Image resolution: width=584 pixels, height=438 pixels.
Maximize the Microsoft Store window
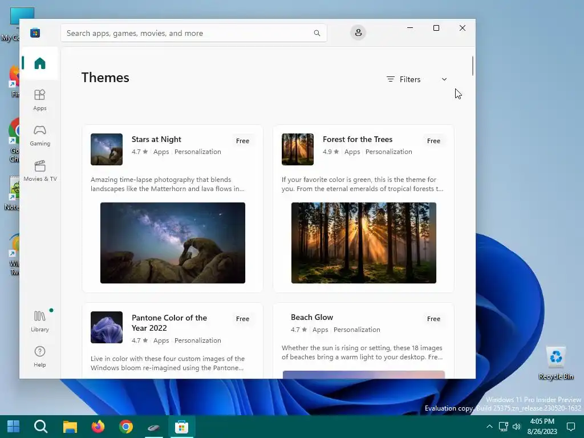436,28
